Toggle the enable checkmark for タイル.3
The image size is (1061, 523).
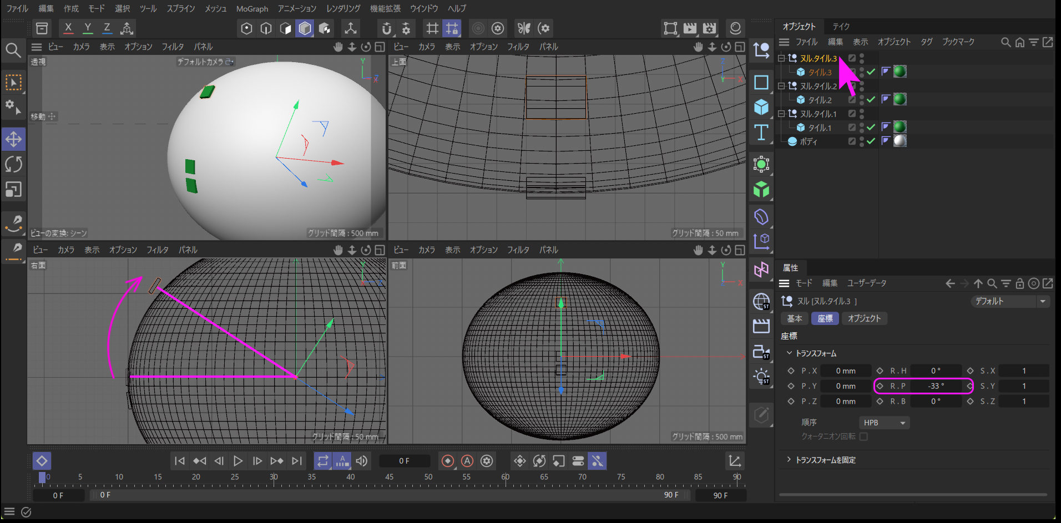(x=871, y=72)
